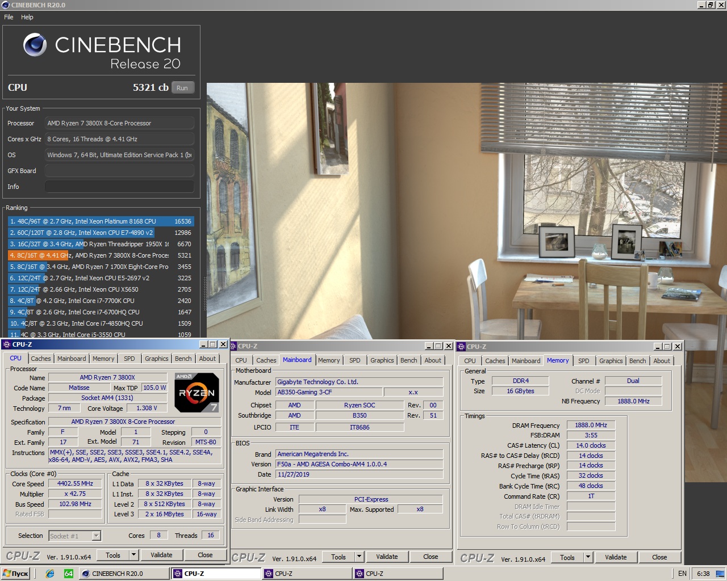Click Close button in CPU-Z motherboard window

[x=431, y=557]
